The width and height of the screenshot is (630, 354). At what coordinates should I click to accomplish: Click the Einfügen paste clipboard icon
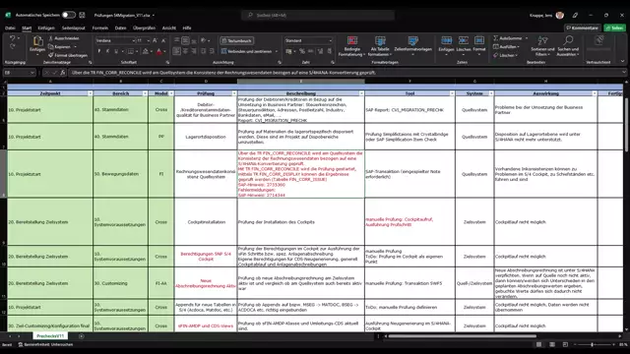pos(37,41)
